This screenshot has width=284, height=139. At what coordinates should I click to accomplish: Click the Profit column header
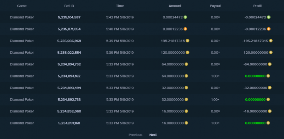click(x=258, y=6)
